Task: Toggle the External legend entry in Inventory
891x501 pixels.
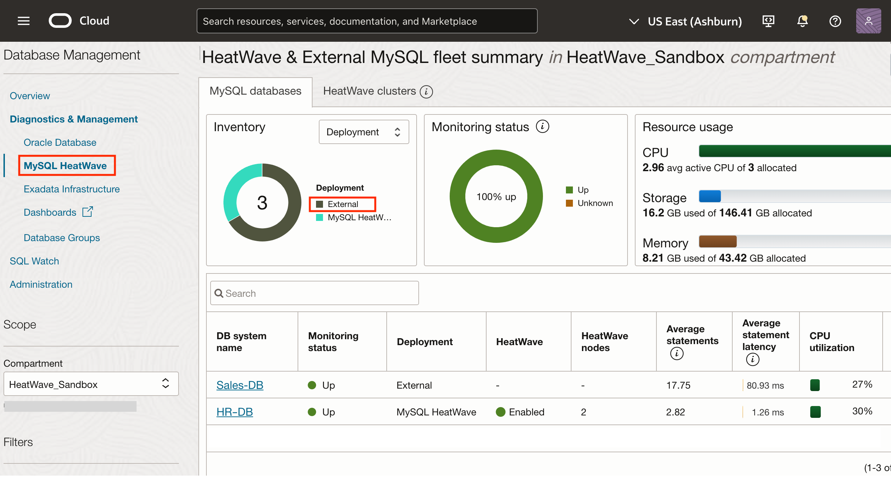Action: pyautogui.click(x=342, y=204)
